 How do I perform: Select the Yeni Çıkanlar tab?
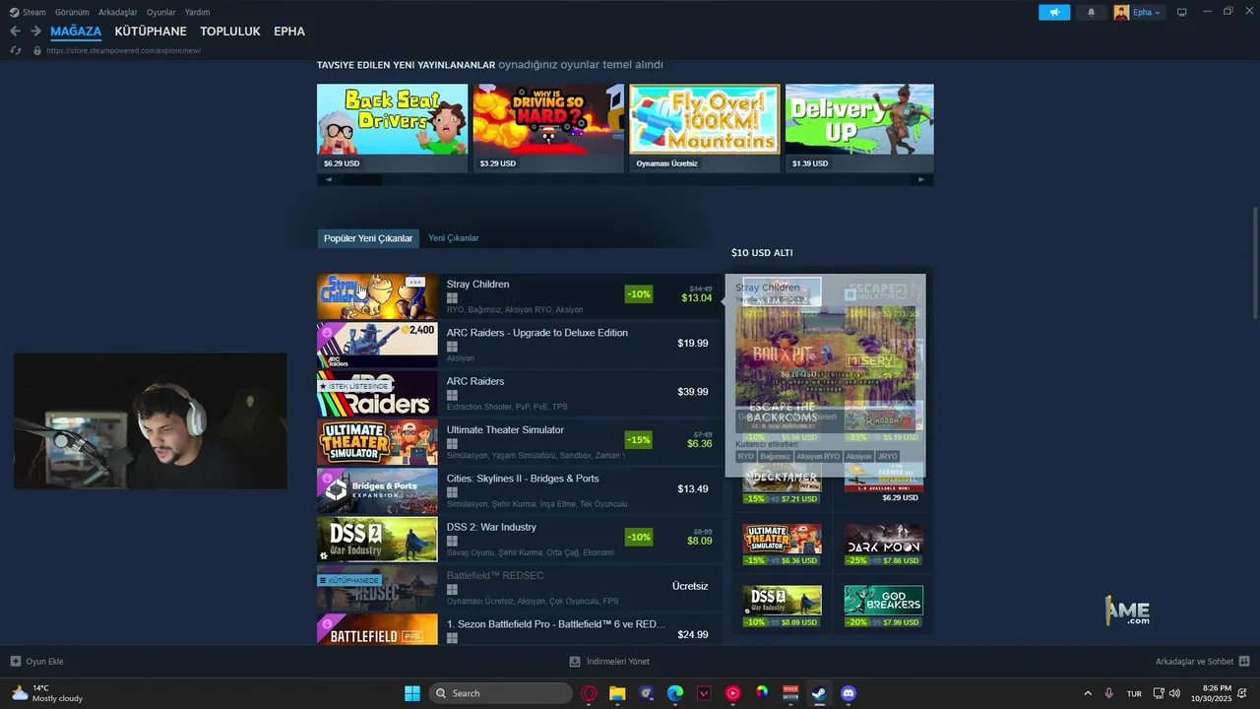[x=454, y=238]
